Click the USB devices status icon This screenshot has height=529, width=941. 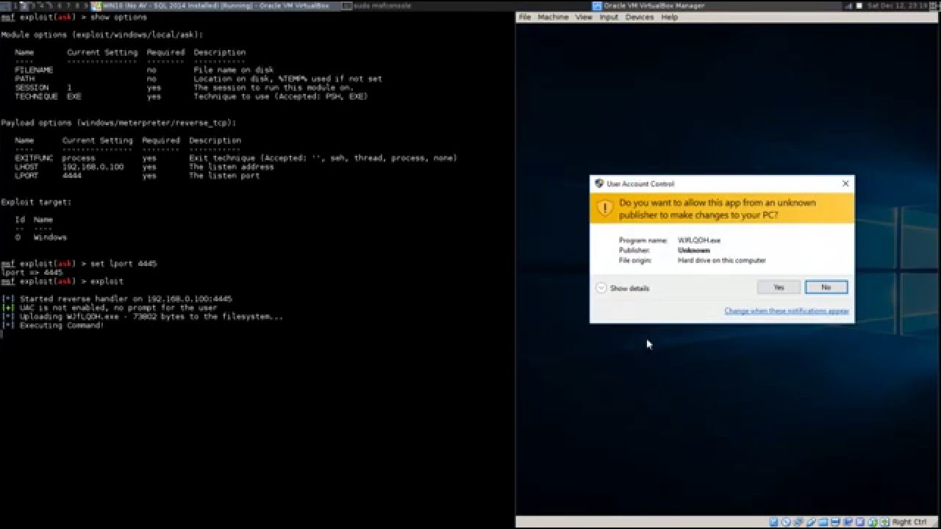tap(811, 522)
